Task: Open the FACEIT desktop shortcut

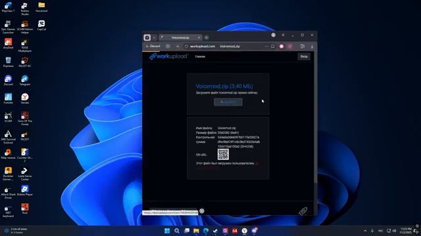Action: click(25, 136)
